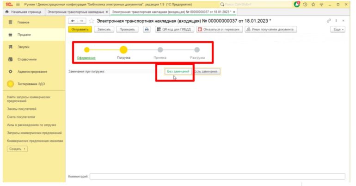The width and height of the screenshot is (356, 186).
Task: Copy link to document with chain icon
Action: (329, 21)
